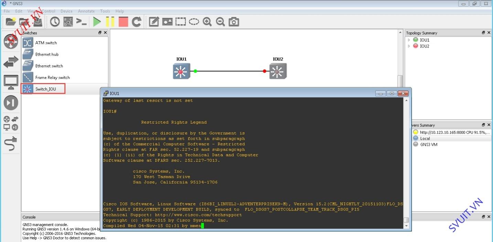Expand IOU2 in Topology Summary
Image resolution: width=493 pixels, height=242 pixels.
(409, 46)
